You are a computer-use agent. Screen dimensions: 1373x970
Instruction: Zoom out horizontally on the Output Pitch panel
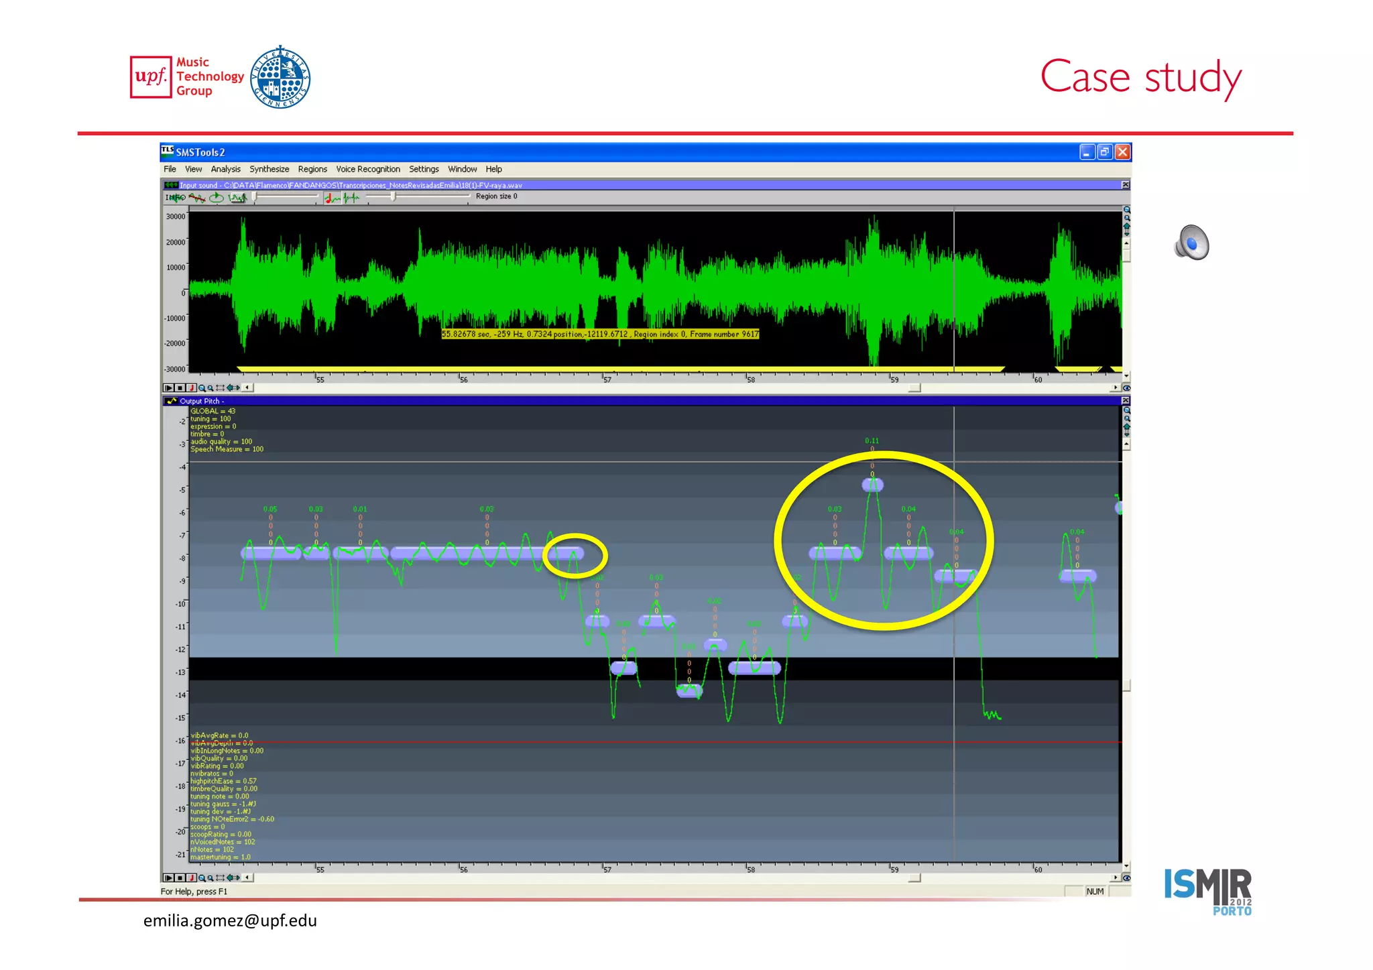[210, 877]
